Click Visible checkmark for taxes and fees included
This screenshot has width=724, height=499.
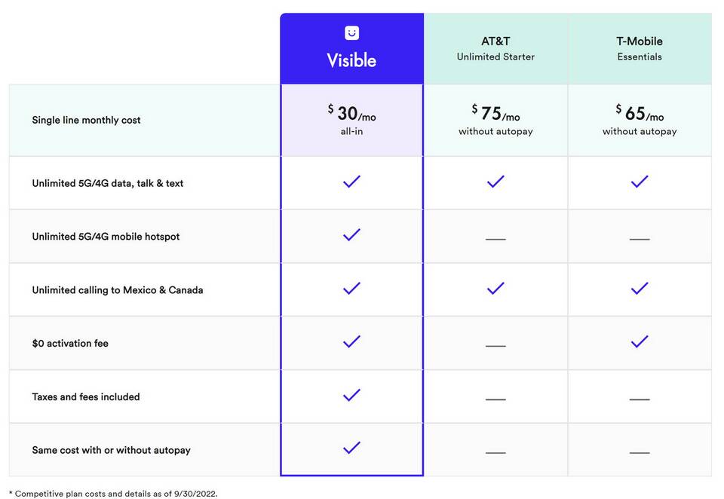click(x=352, y=395)
